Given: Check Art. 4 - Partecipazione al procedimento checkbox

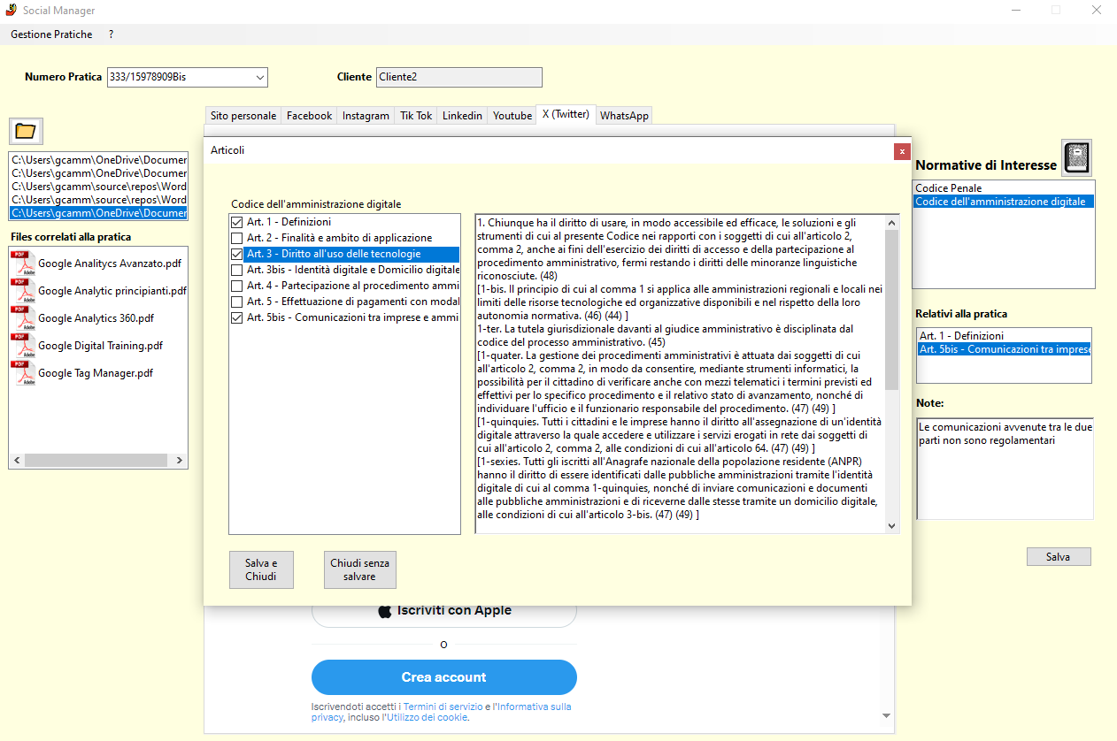Looking at the screenshot, I should 236,286.
